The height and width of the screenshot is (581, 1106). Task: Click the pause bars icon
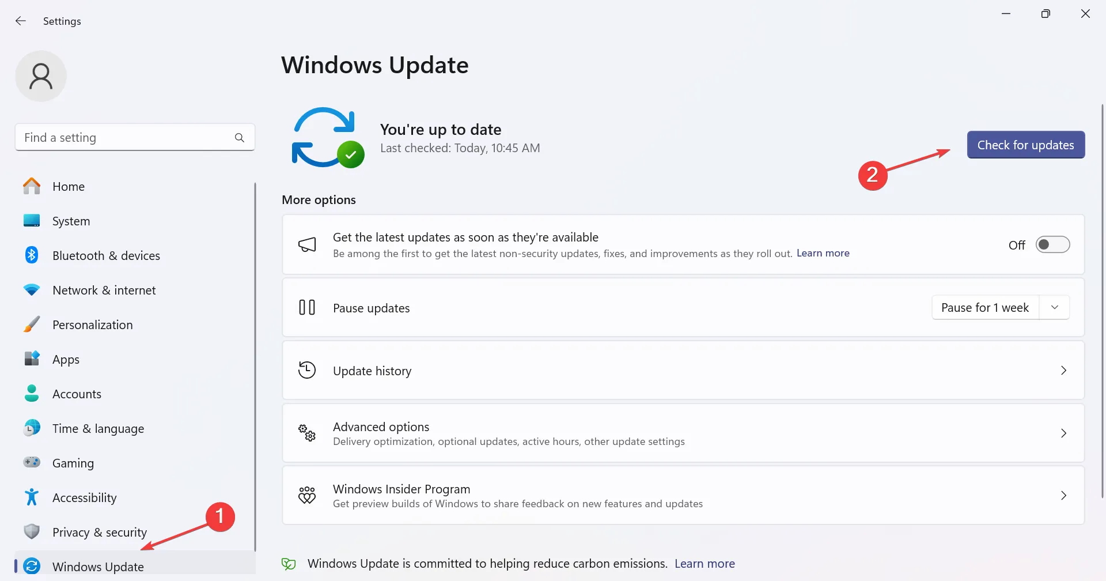pyautogui.click(x=307, y=308)
